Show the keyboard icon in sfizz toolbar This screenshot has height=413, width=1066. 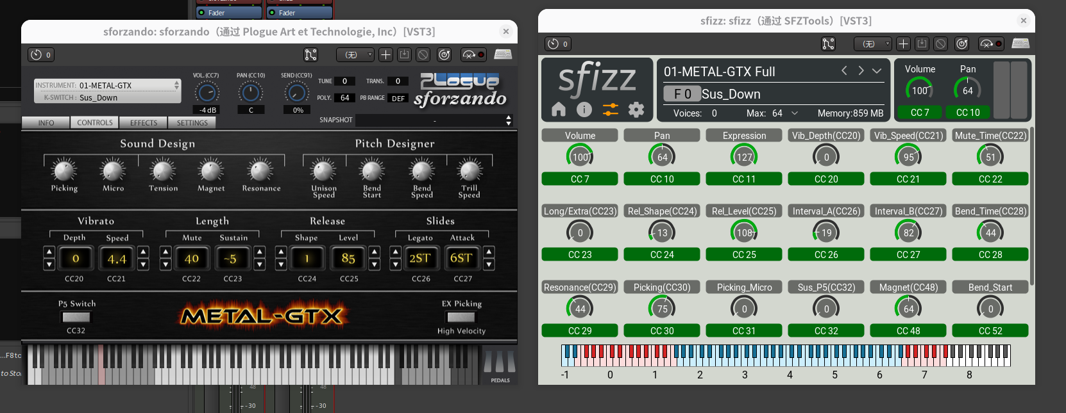coord(1020,44)
